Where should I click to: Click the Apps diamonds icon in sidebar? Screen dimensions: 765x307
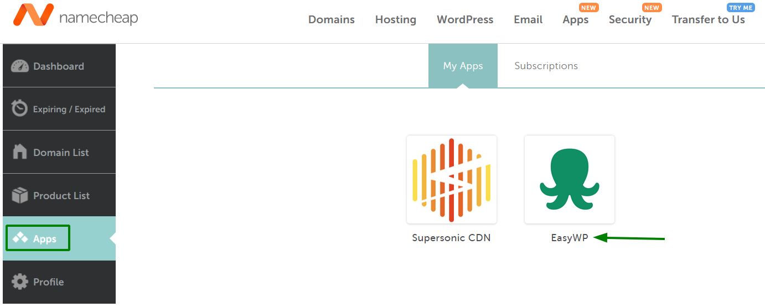[x=20, y=238]
